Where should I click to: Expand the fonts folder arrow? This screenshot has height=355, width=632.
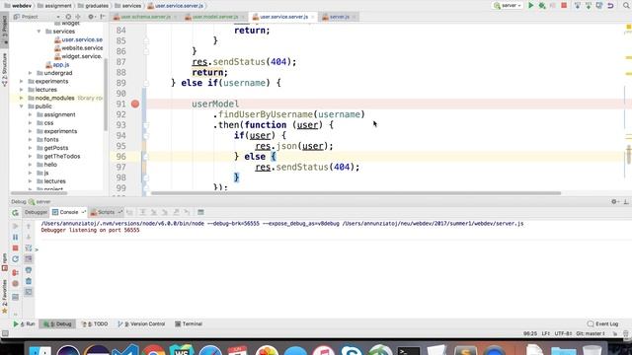[31, 139]
